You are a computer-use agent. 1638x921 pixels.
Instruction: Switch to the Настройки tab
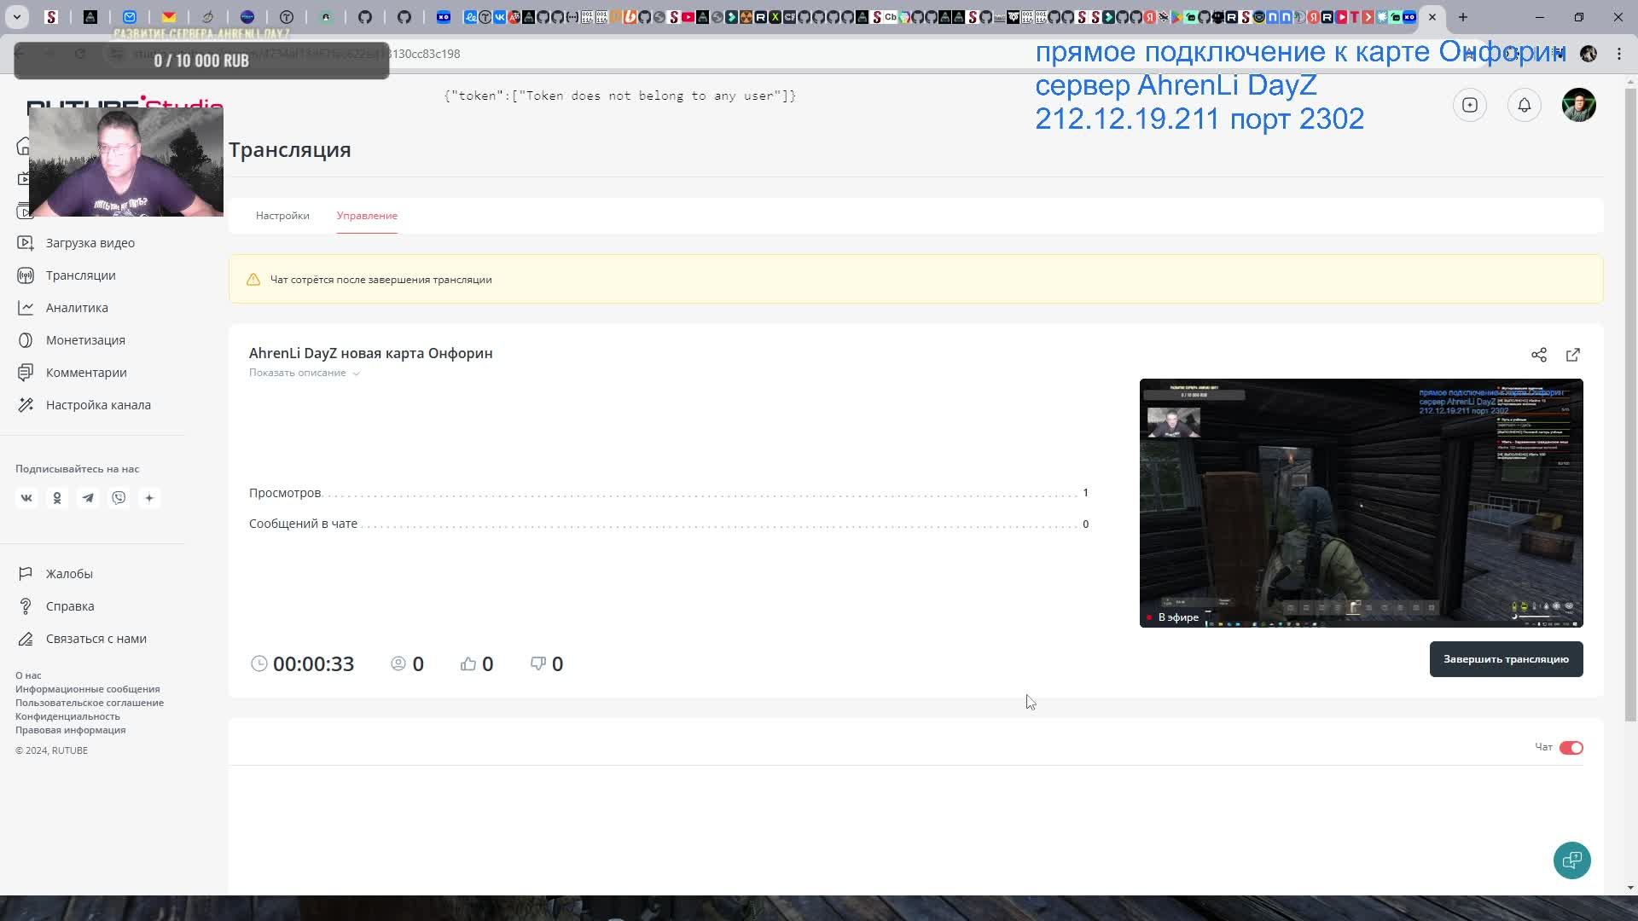point(282,216)
